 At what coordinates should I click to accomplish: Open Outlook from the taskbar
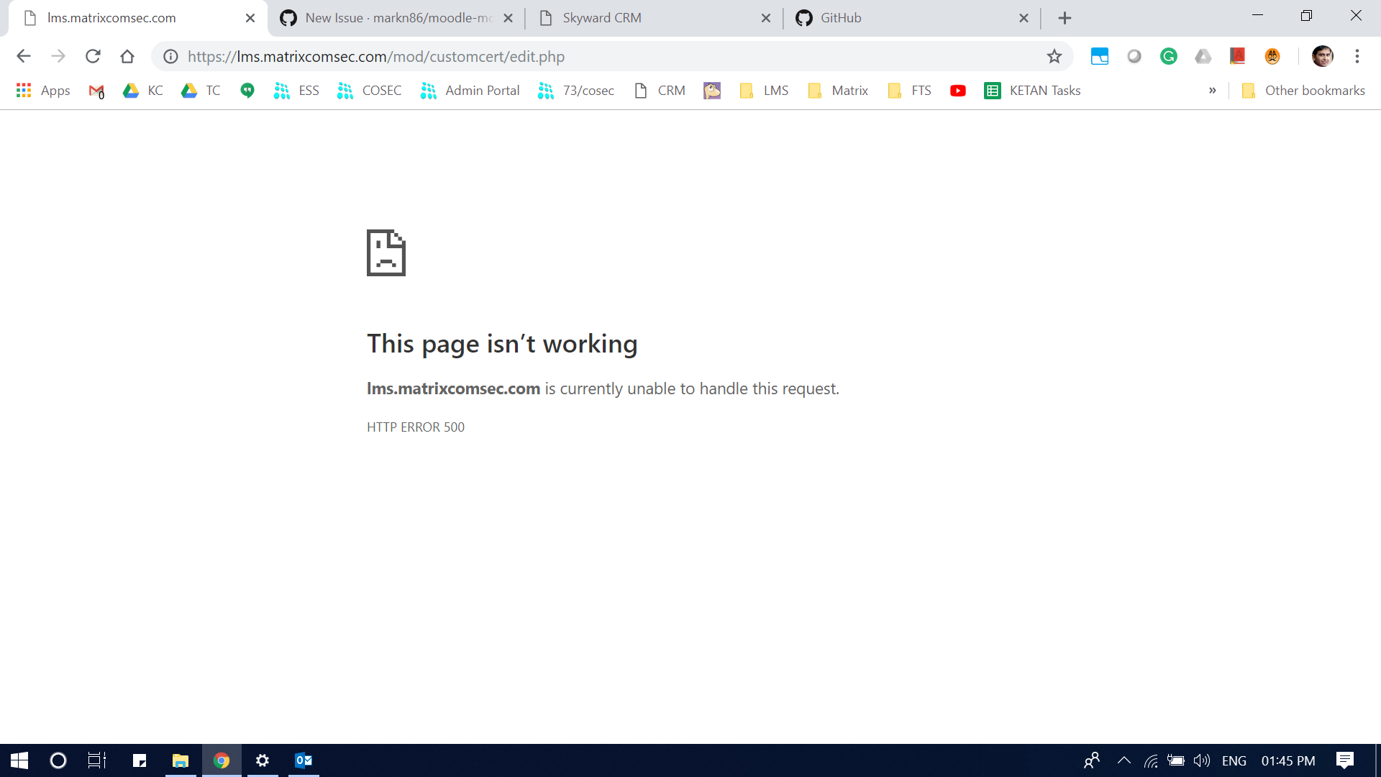[304, 760]
